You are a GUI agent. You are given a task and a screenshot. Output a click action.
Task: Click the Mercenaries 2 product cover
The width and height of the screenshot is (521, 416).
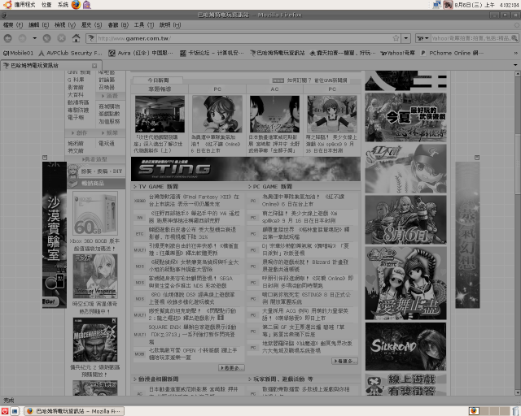point(95,340)
